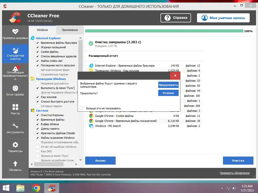The height and width of the screenshot is (193, 258).
Task: Click the green 100% progress bar
Action: pyautogui.click(x=164, y=31)
